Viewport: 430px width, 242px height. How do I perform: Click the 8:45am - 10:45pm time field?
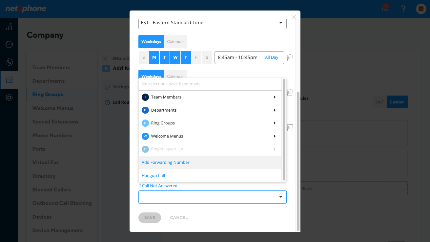[249, 57]
